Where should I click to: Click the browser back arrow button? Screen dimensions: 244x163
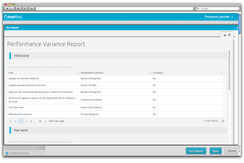pos(7,8)
